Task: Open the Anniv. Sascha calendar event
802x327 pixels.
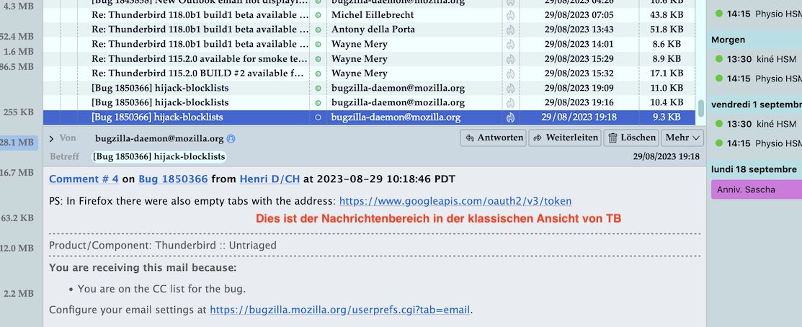Action: click(x=755, y=190)
